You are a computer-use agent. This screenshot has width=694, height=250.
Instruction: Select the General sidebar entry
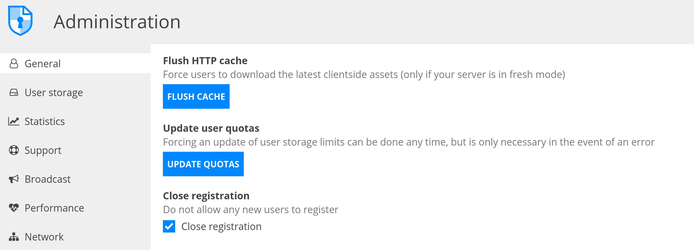click(42, 63)
